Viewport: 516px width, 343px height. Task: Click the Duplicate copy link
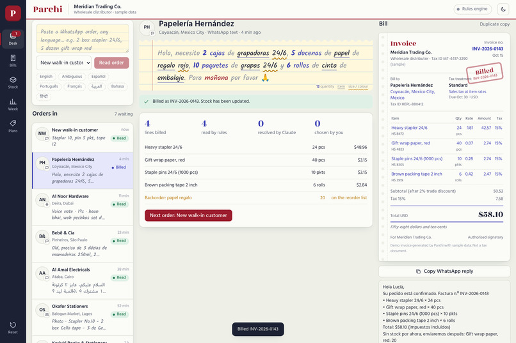pyautogui.click(x=495, y=24)
